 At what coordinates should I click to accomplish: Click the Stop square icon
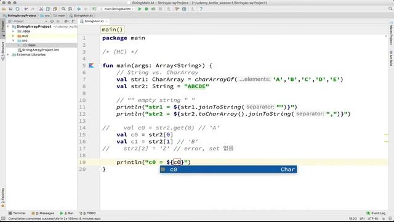click(160, 9)
